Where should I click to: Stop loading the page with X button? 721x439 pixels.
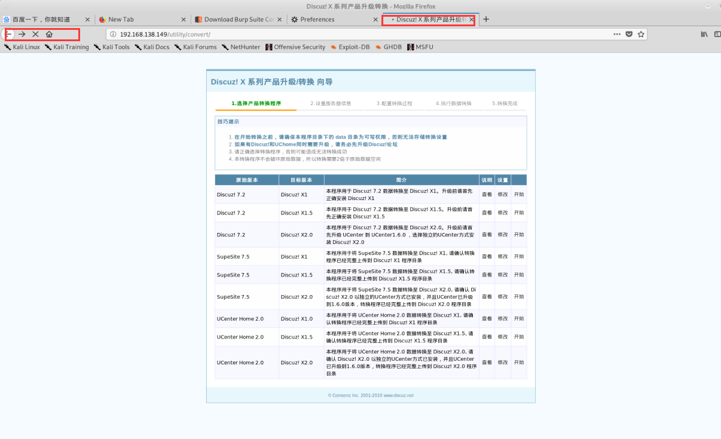click(35, 34)
